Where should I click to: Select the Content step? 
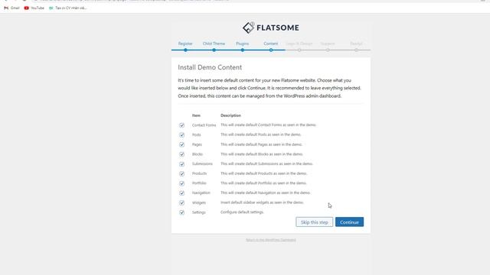[x=270, y=44]
